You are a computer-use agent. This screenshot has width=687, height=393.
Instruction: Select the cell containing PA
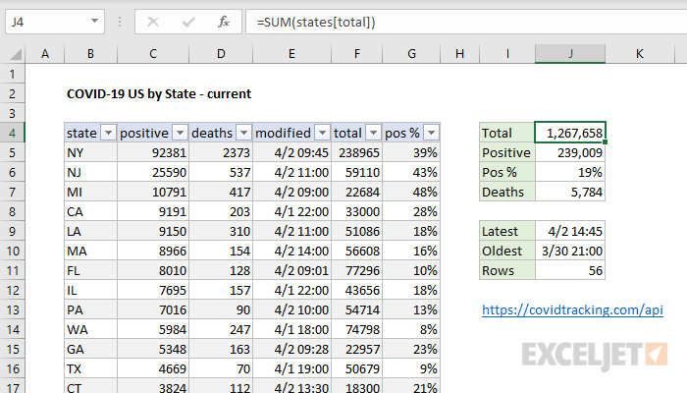point(90,310)
